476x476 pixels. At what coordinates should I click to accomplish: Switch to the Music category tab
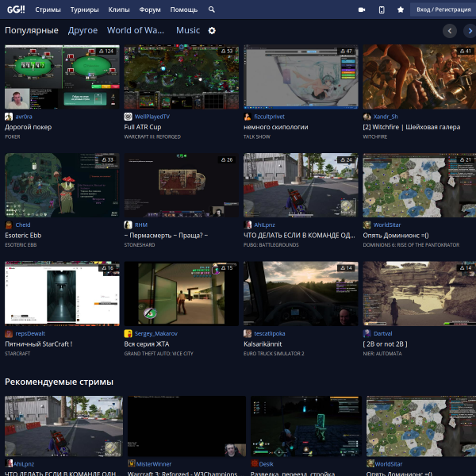tap(188, 30)
